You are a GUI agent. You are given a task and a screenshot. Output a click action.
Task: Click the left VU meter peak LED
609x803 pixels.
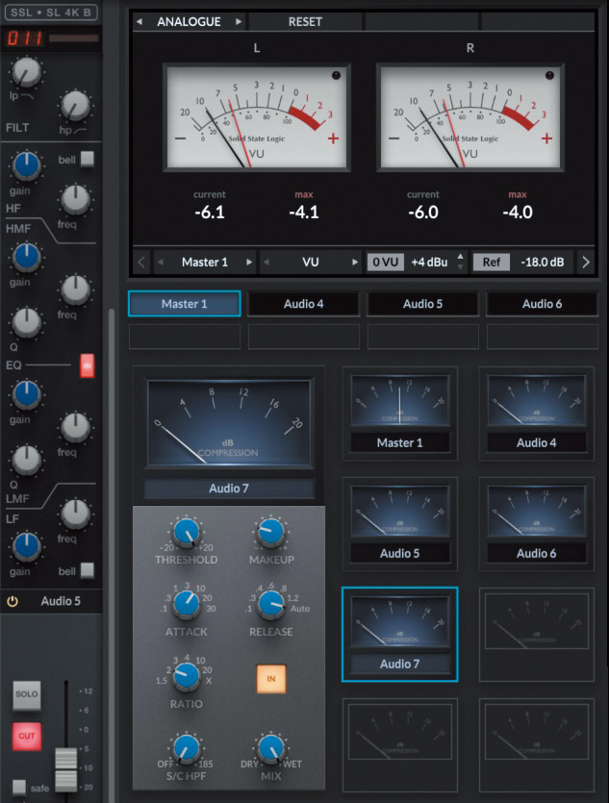336,75
